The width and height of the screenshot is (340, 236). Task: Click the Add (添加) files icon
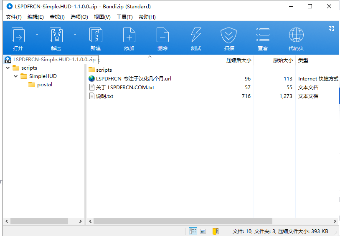[x=129, y=35]
